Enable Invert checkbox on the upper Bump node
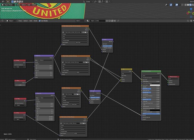Screen dimensions: 194x140 (x=103, y=44)
